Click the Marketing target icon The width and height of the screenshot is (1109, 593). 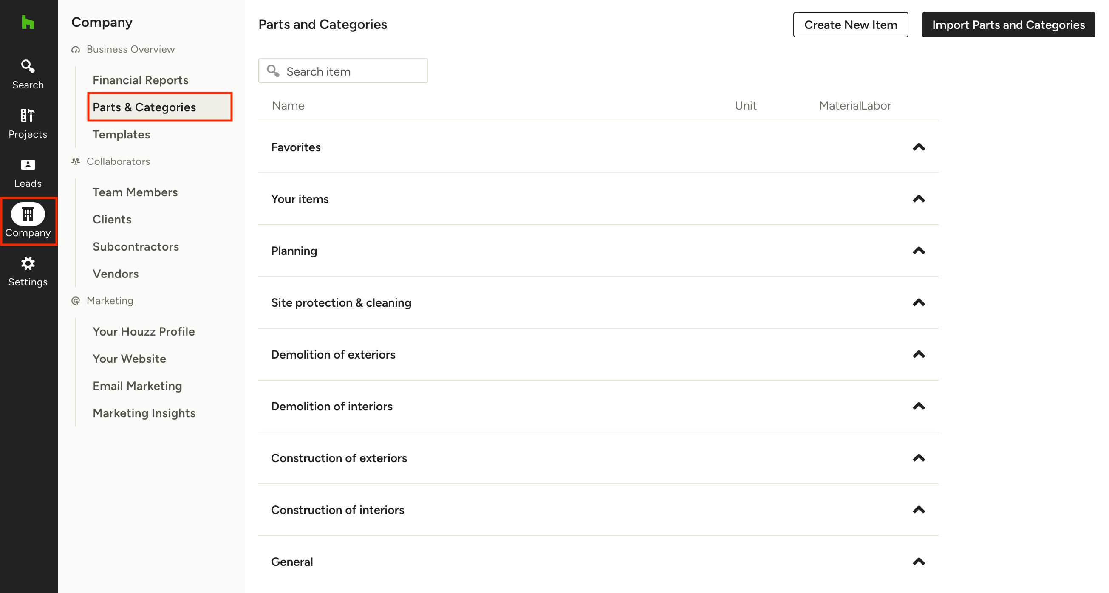coord(76,301)
